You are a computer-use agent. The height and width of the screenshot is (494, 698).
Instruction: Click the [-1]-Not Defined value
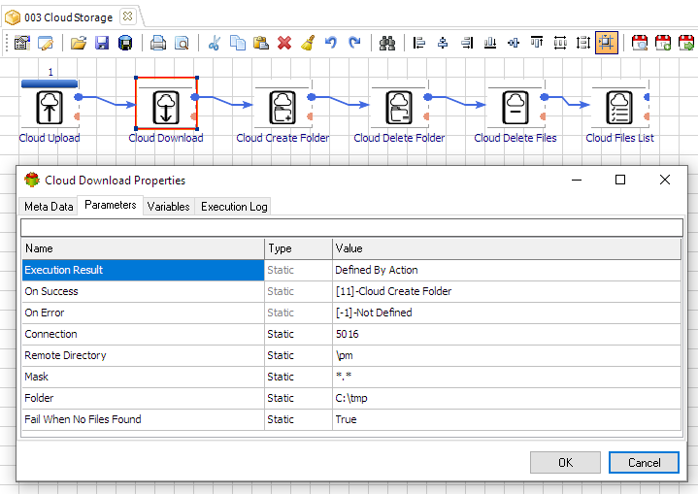374,313
